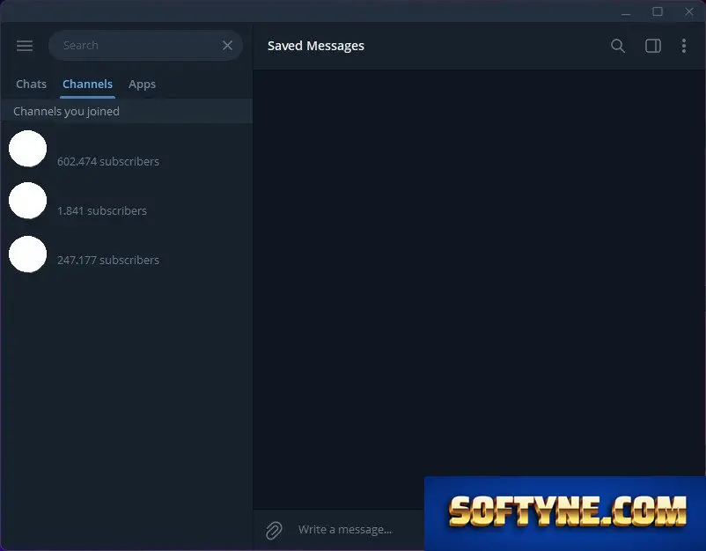Click the Saved Messages chat title
The image size is (706, 551).
pyautogui.click(x=316, y=46)
